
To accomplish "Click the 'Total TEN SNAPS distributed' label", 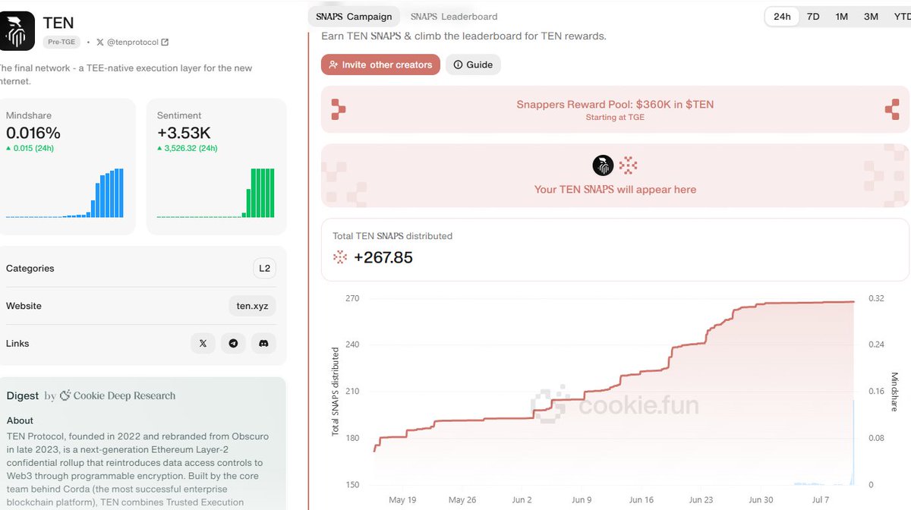I will tap(392, 236).
